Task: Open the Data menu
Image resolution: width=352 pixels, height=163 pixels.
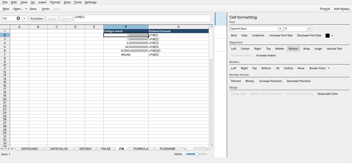Action: click(67, 2)
